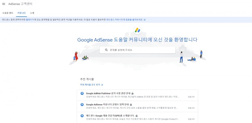The image size is (252, 123).
Task: Click pin icon of 제품 전문가(GPE) post
Action: tap(82, 115)
